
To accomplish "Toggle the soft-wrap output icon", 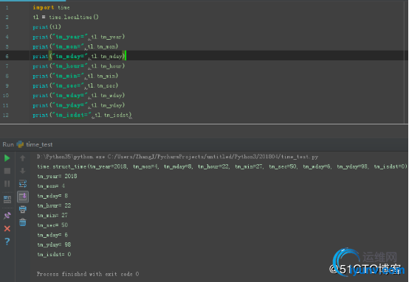I will click(x=23, y=183).
